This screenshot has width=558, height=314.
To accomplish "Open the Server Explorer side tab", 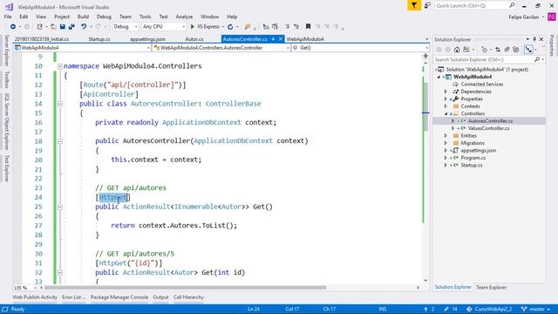I will click(x=6, y=51).
